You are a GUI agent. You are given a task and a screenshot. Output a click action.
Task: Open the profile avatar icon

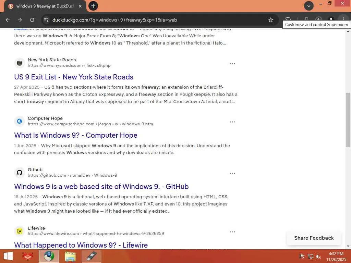tap(331, 19)
